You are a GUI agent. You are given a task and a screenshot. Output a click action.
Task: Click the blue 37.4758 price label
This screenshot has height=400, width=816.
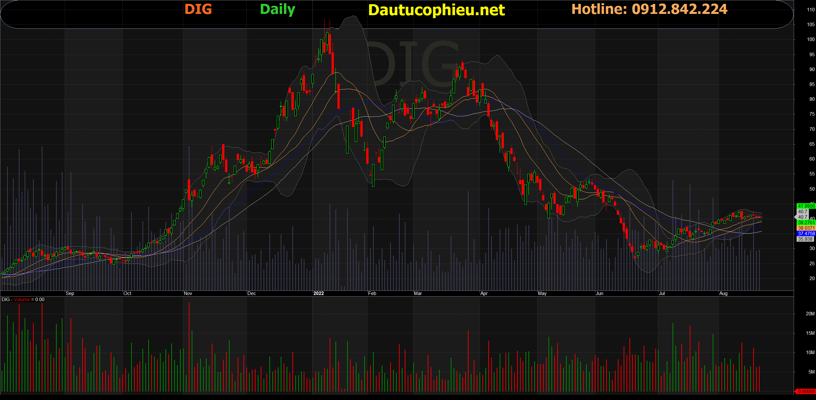tap(806, 234)
